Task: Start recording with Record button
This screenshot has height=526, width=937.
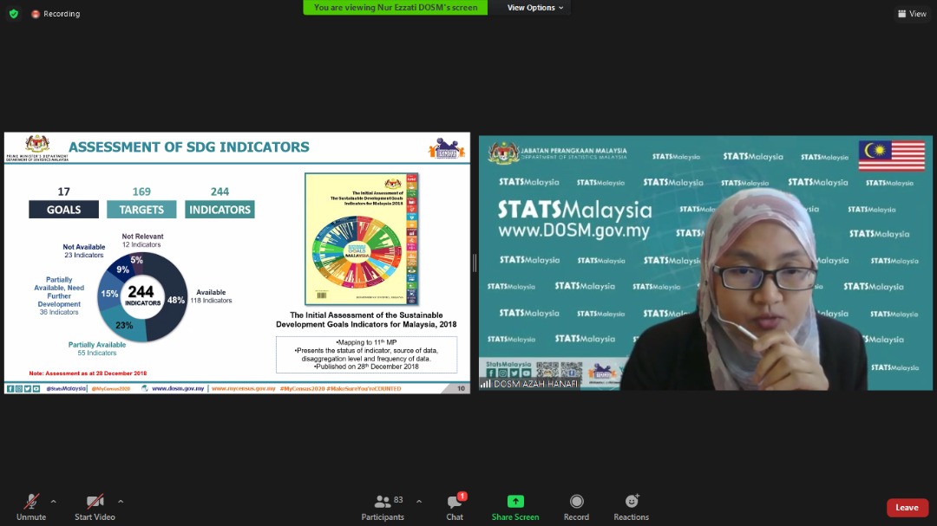Action: pos(576,506)
